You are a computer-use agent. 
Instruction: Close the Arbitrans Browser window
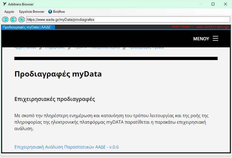(225, 4)
